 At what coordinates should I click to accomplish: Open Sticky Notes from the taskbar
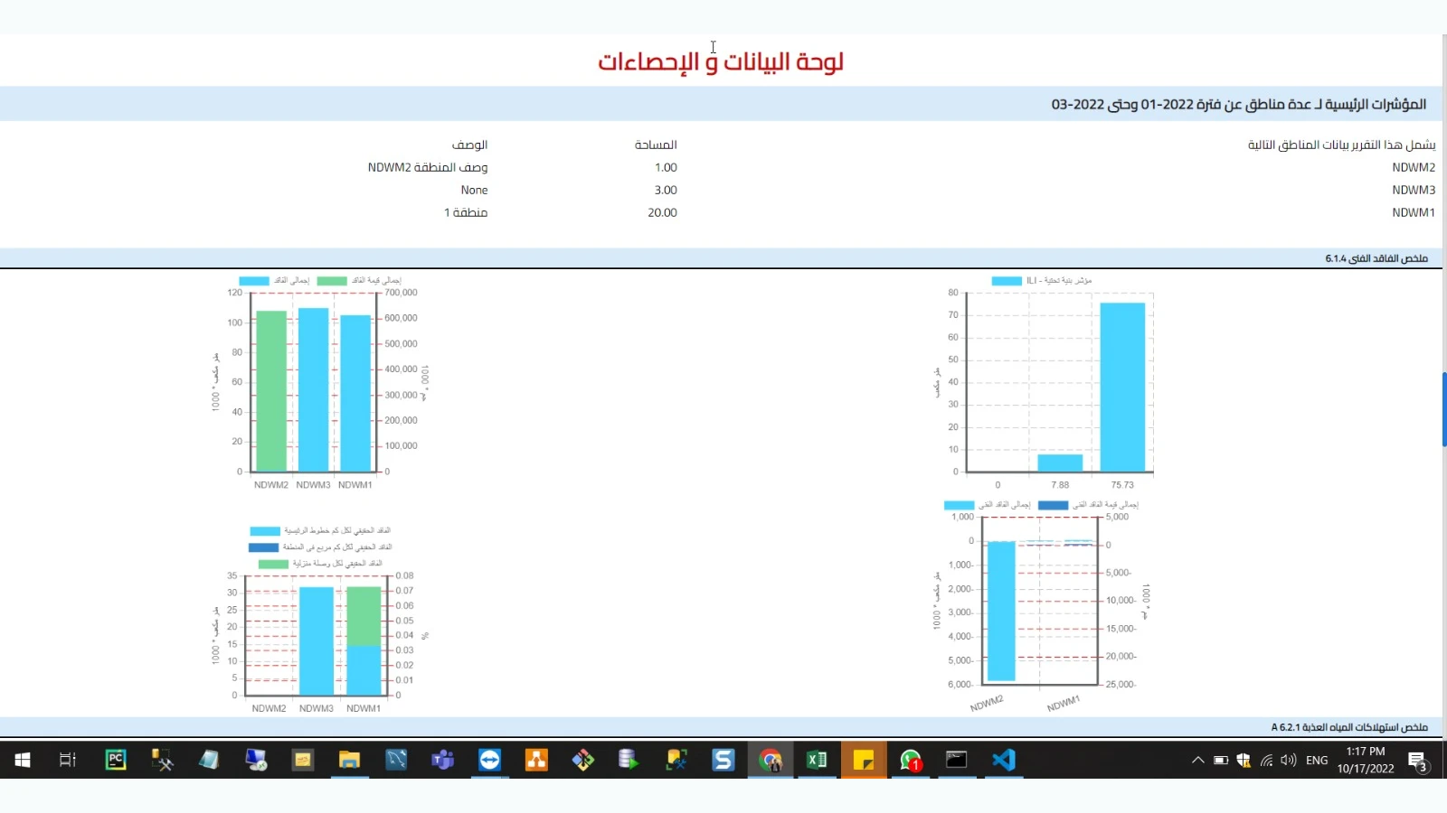(x=864, y=760)
